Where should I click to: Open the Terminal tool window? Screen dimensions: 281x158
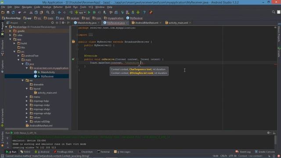104,152
